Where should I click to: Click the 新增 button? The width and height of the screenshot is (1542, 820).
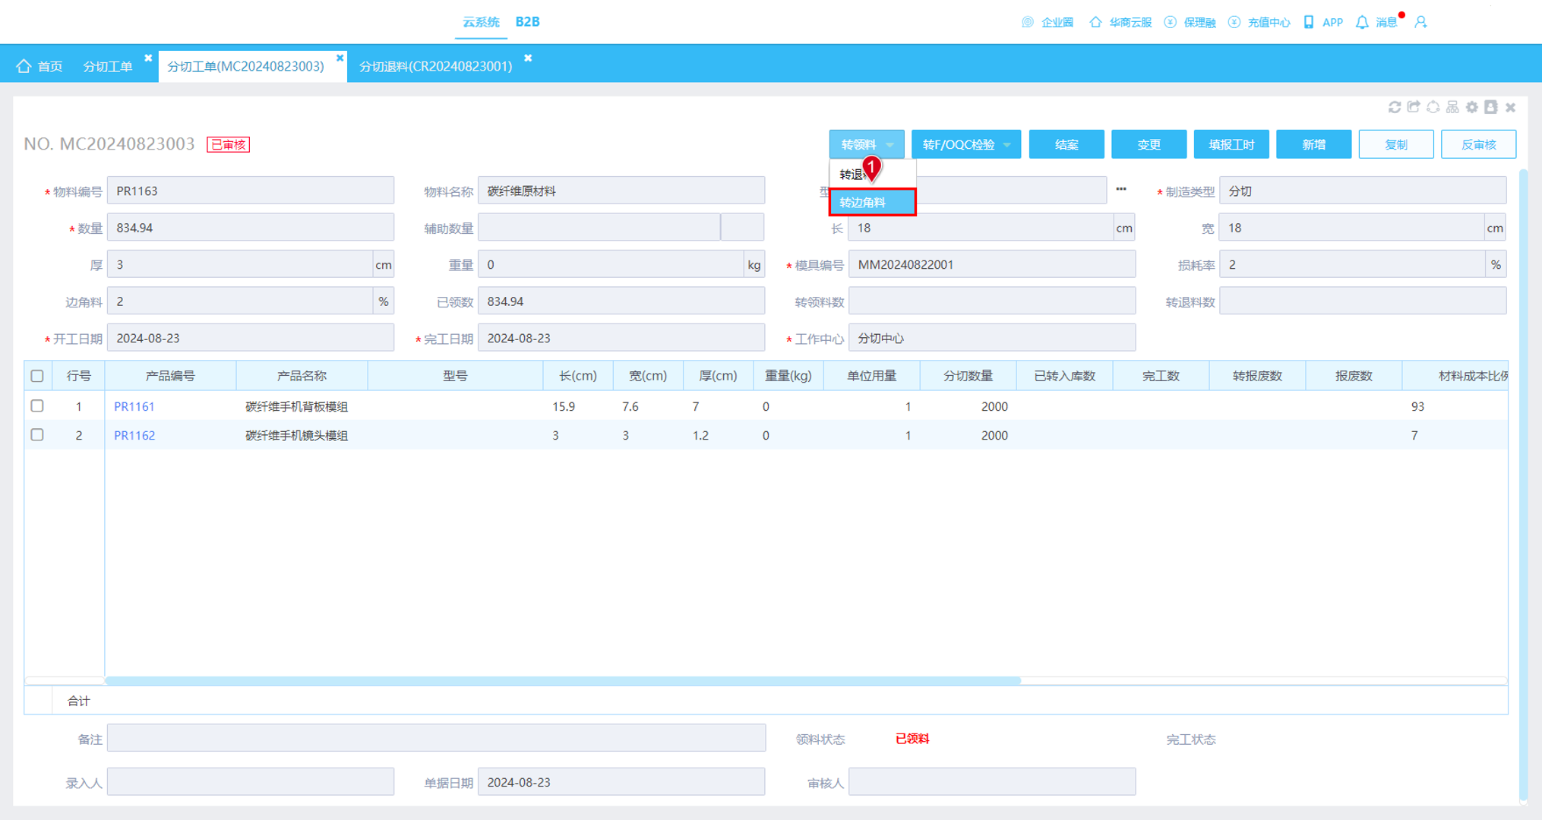tap(1313, 144)
